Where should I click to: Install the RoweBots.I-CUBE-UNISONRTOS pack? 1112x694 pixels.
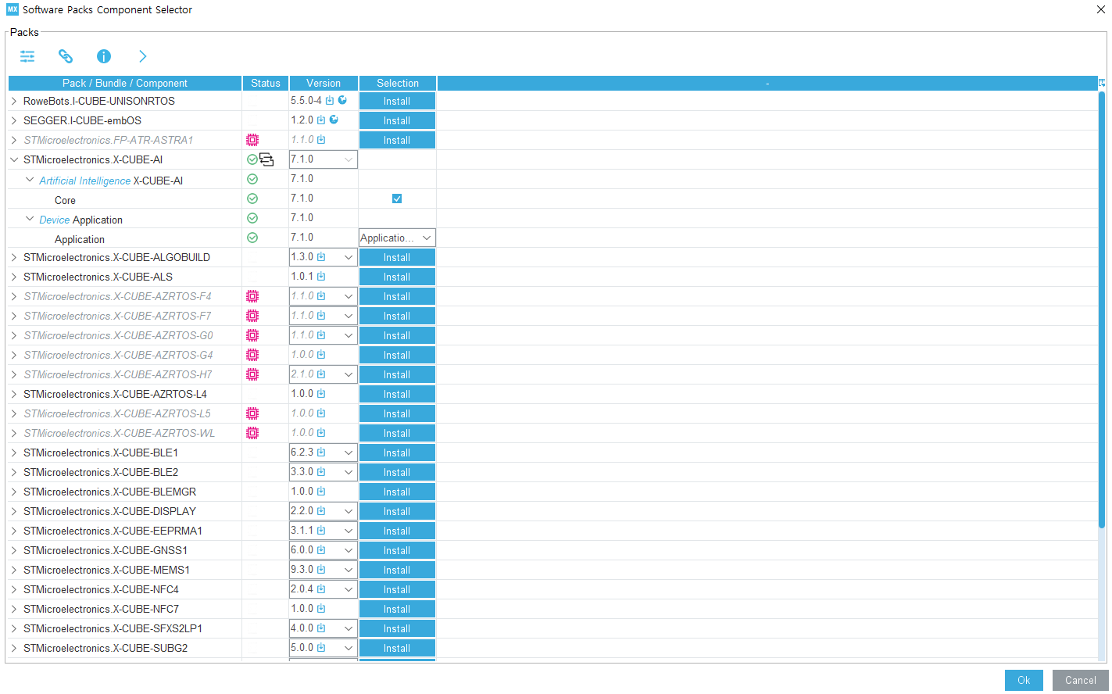397,101
